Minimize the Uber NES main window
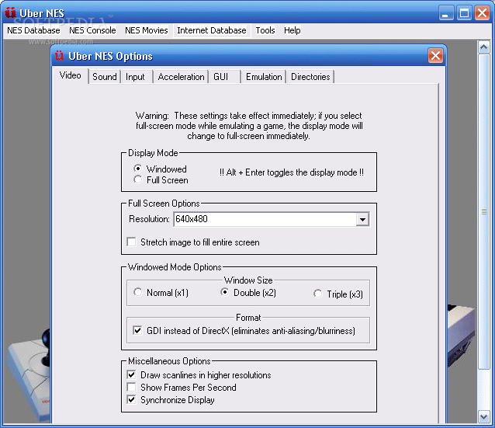 (445, 13)
